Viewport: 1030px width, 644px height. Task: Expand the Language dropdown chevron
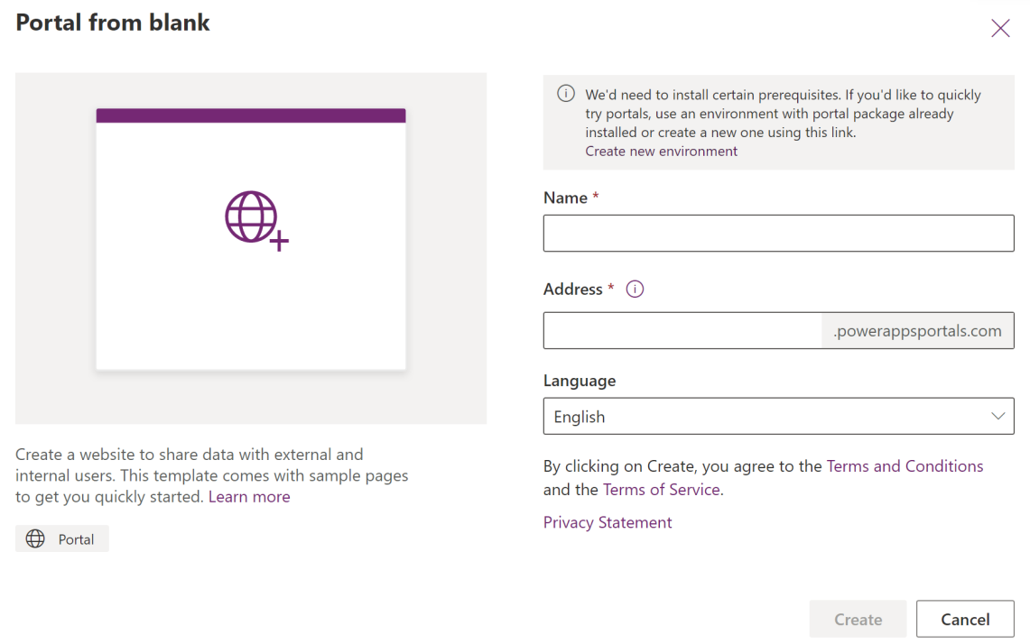click(998, 416)
